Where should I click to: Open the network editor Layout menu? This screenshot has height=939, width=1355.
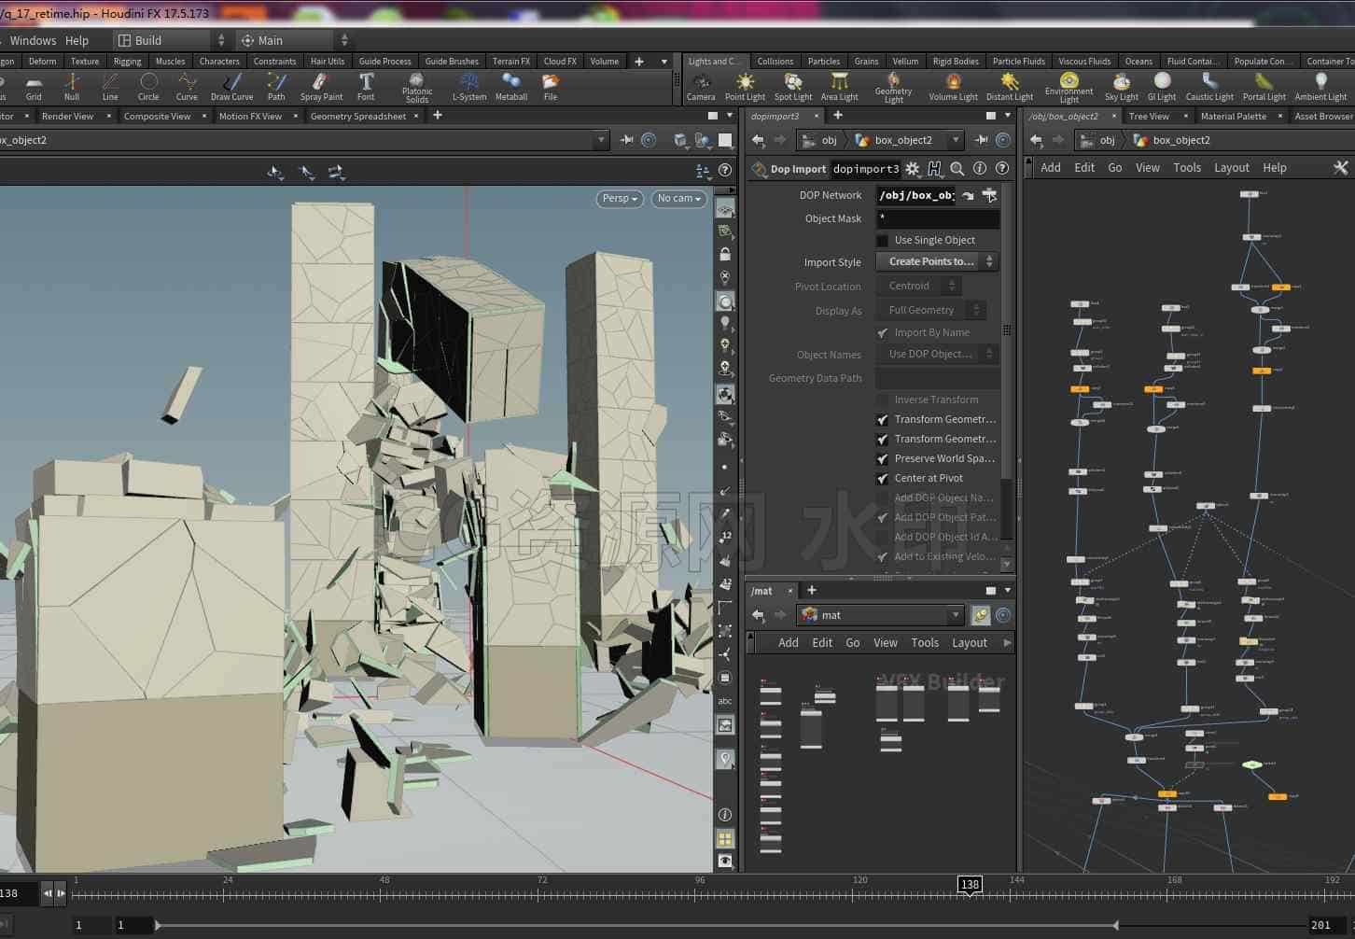pyautogui.click(x=1231, y=168)
